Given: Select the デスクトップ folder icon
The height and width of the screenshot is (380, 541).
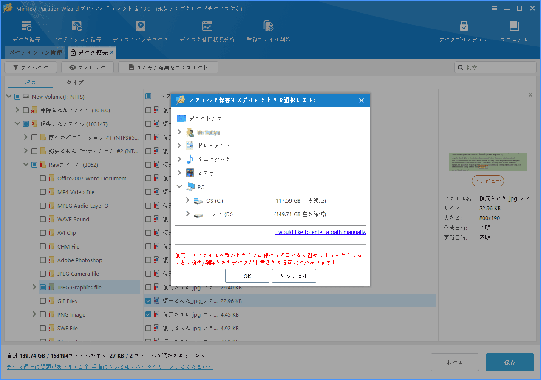Looking at the screenshot, I should click(x=181, y=118).
